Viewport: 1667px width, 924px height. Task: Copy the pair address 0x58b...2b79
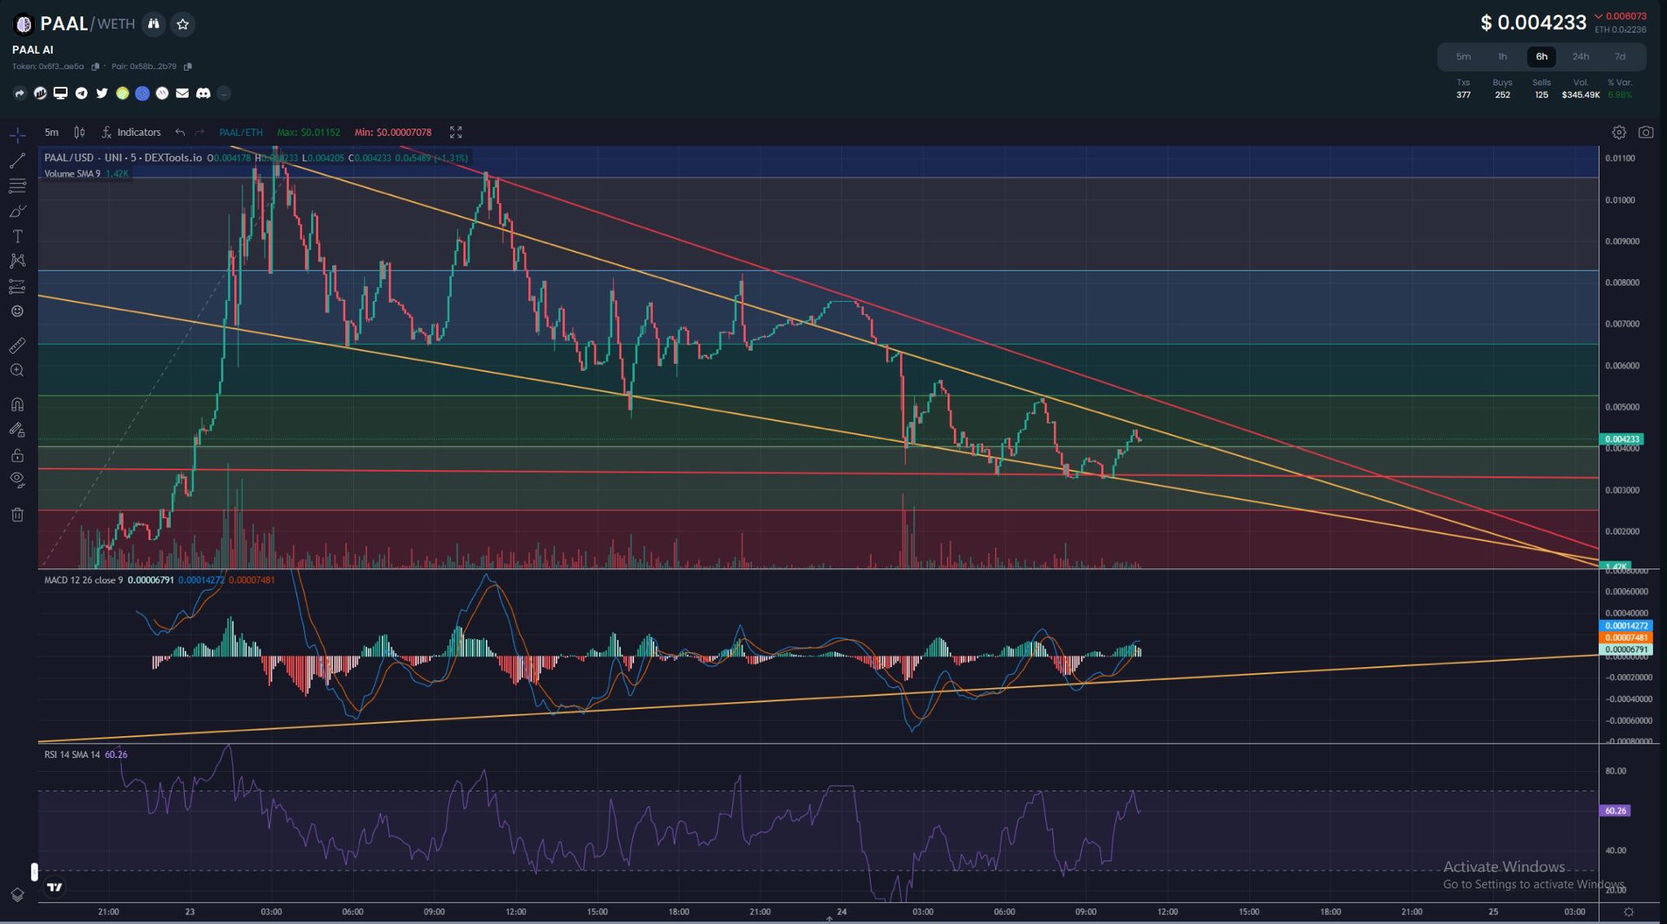[x=187, y=67]
